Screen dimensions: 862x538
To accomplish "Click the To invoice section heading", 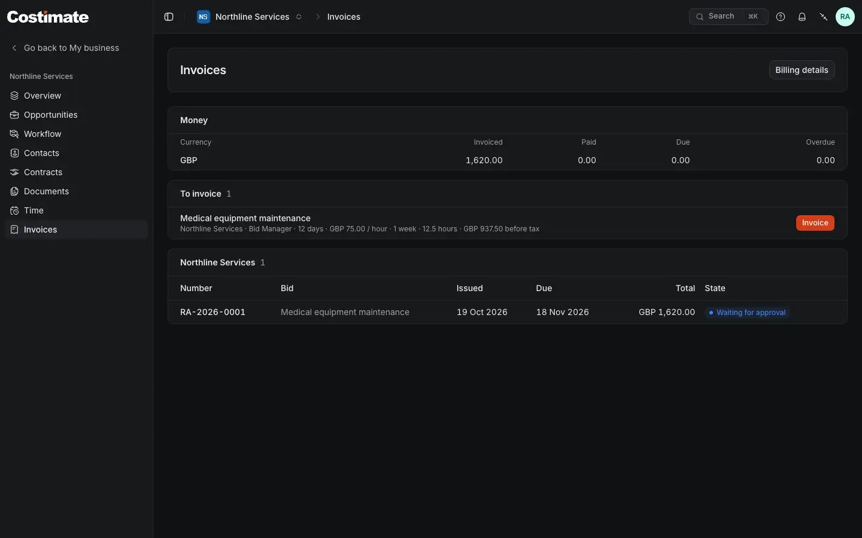I will [x=201, y=194].
